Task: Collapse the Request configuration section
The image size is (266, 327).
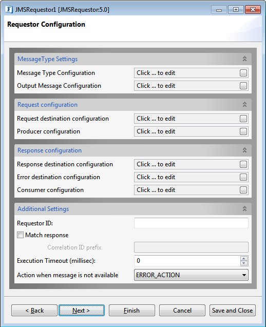Action: tap(244, 105)
